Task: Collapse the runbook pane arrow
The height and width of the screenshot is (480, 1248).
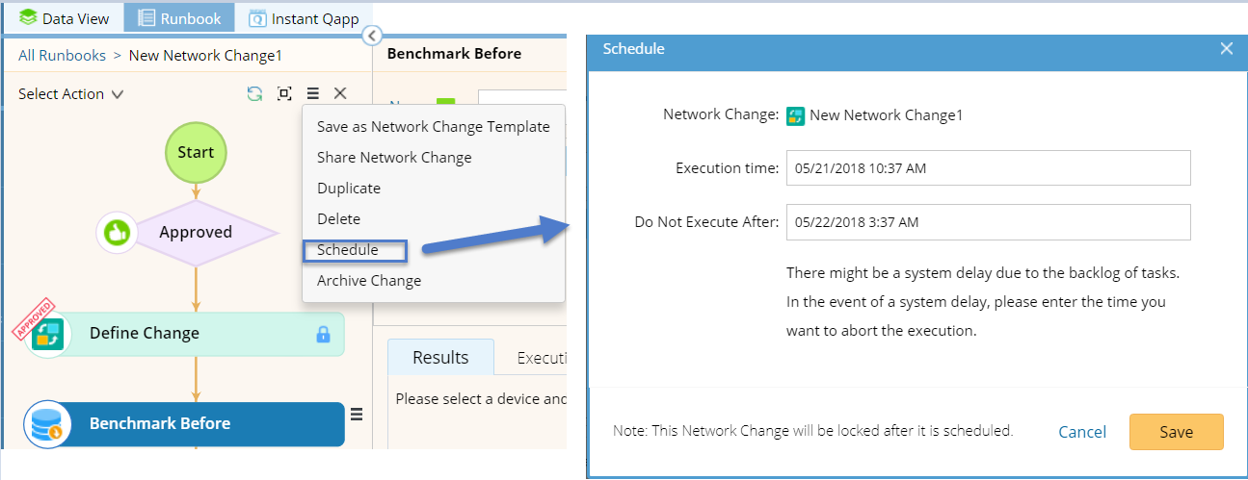Action: [372, 37]
